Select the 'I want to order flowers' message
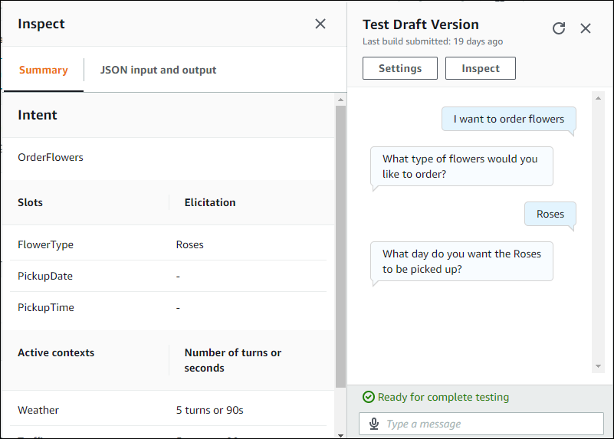 point(508,119)
